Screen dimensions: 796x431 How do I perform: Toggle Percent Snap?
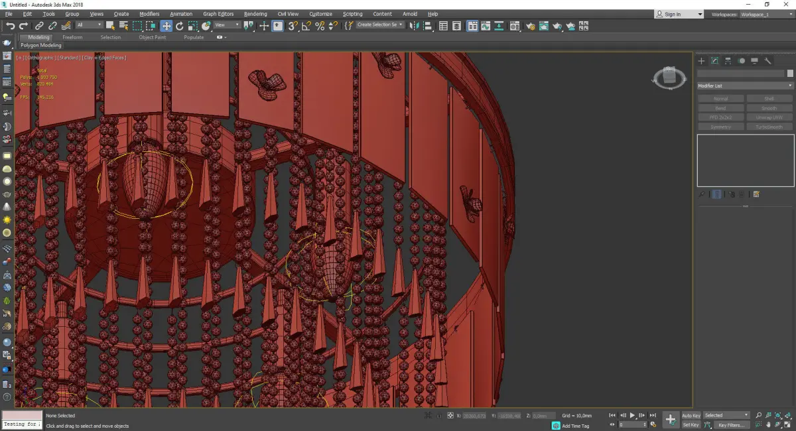(x=320, y=26)
